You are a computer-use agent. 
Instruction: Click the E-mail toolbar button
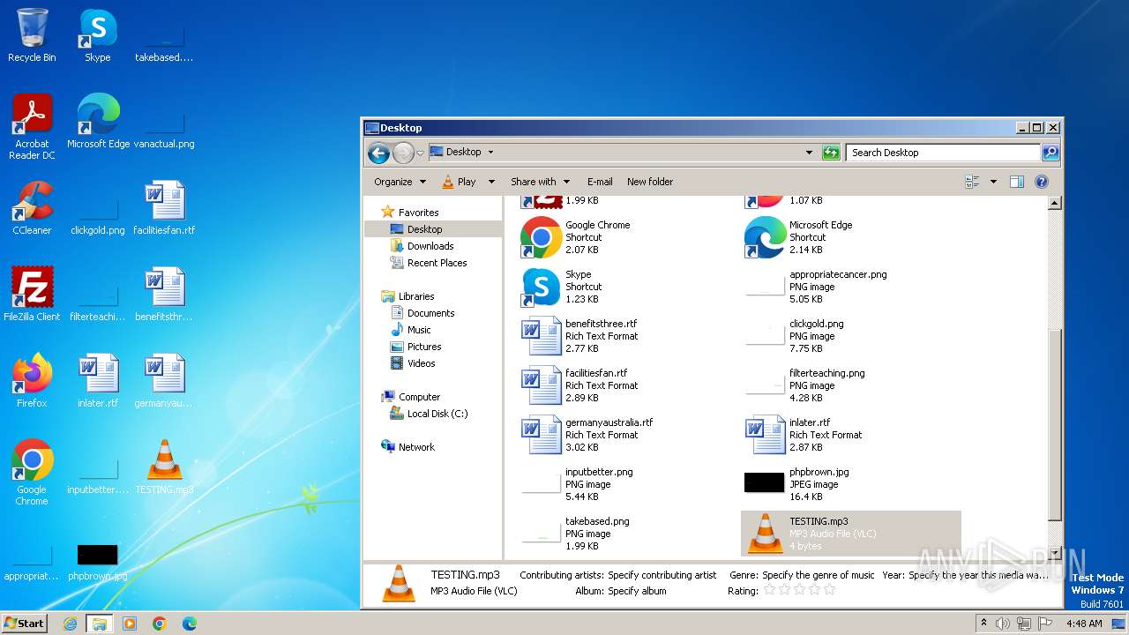[600, 182]
